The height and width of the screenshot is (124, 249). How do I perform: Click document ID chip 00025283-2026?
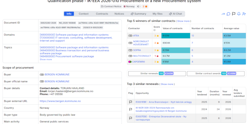48,23
